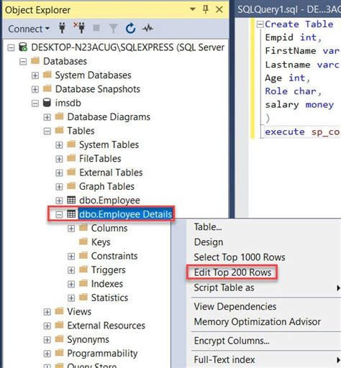Switch to the SQLQuery1.sql tab
This screenshot has height=368, width=341.
(288, 9)
